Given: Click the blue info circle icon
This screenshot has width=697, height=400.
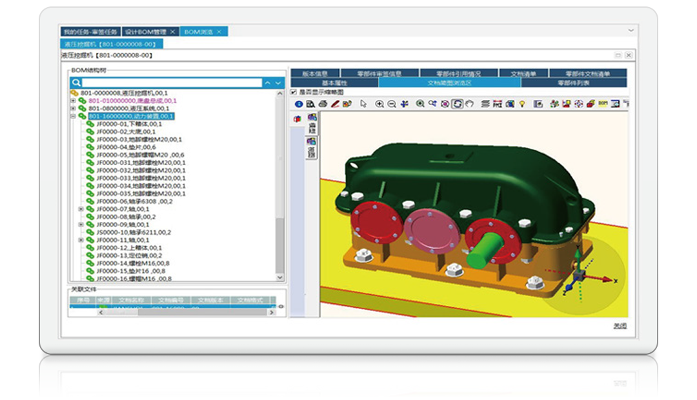Looking at the screenshot, I should [x=298, y=104].
